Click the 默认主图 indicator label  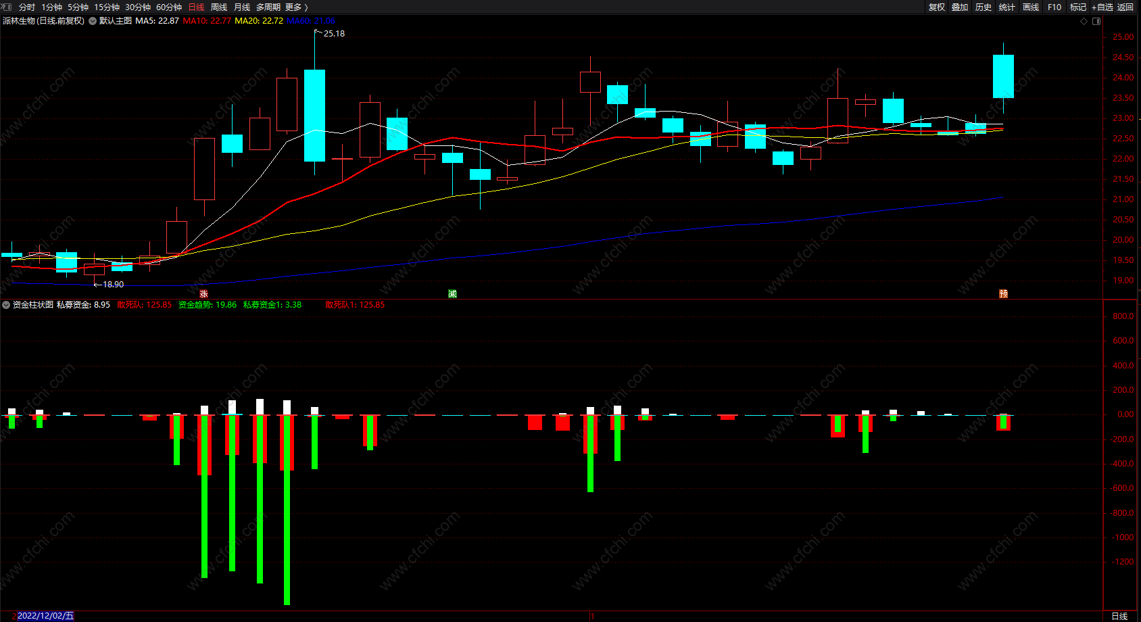(x=116, y=21)
